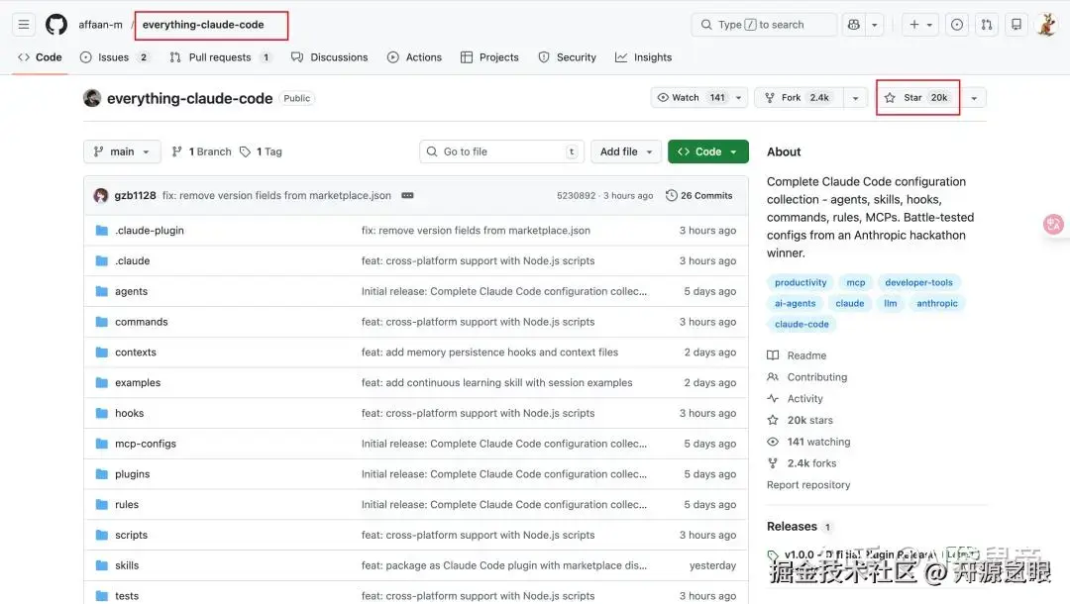Screen dimensions: 1070x604
Task: Select the developer-tools topic tag
Action: click(x=918, y=282)
